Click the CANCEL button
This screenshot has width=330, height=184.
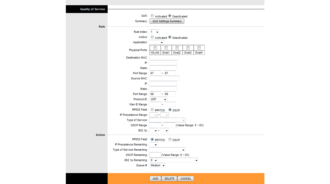[x=186, y=179]
